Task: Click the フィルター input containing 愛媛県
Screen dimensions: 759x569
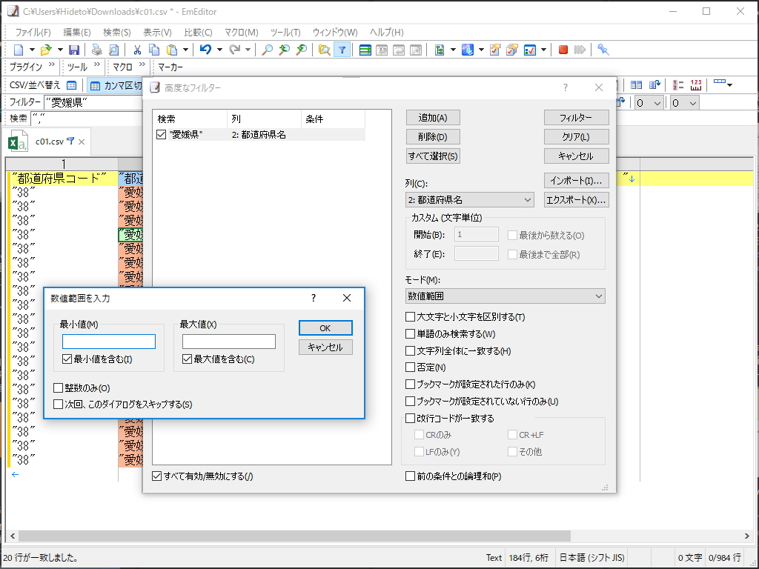Action: pyautogui.click(x=96, y=102)
